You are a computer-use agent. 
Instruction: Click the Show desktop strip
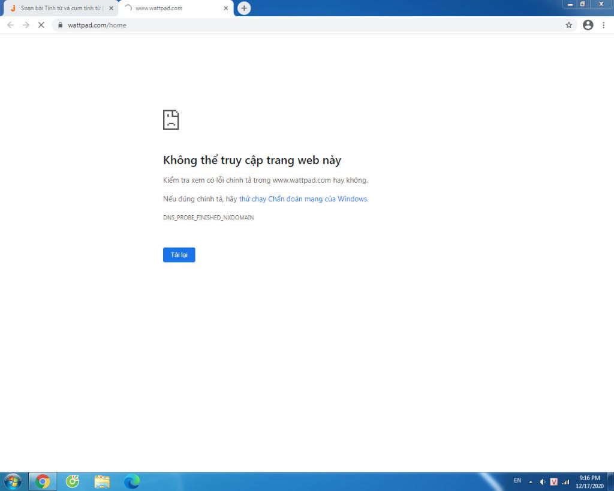(610, 481)
